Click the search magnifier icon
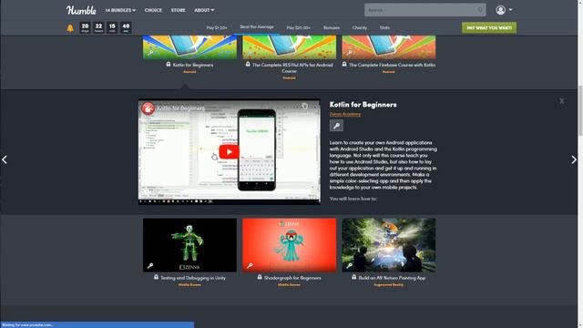This screenshot has width=583, height=328. 480,10
